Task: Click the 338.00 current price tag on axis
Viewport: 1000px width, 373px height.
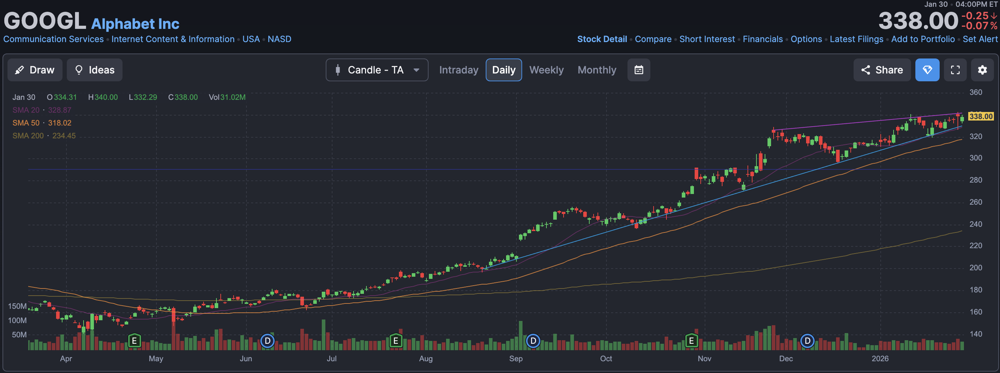Action: [x=981, y=116]
